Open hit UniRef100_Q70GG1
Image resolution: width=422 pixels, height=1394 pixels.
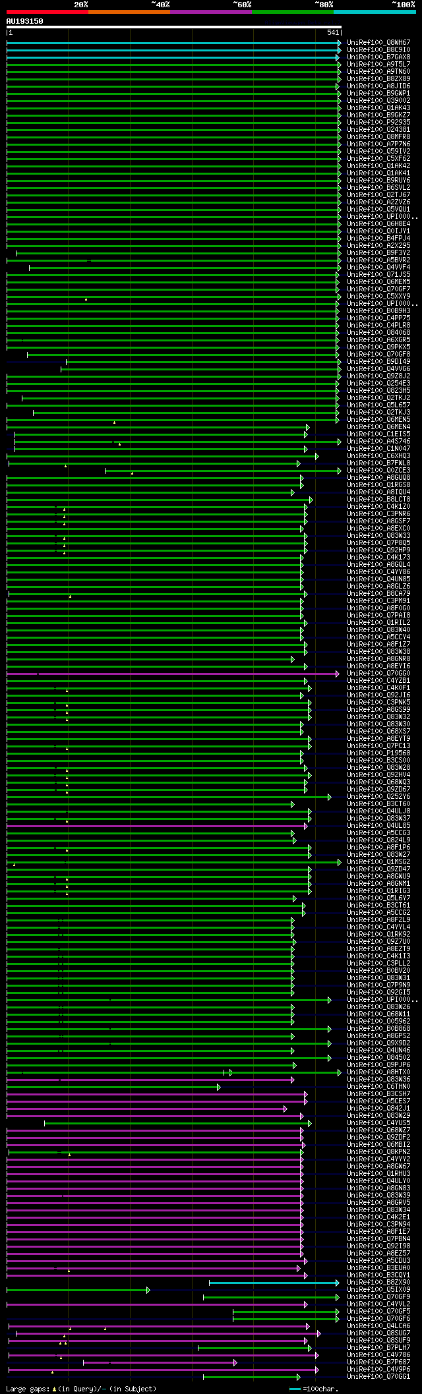point(378,1376)
